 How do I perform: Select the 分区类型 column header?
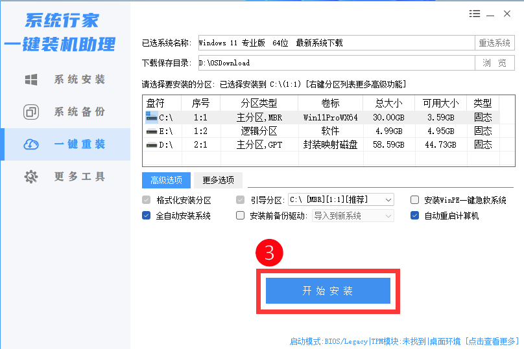coord(259,103)
